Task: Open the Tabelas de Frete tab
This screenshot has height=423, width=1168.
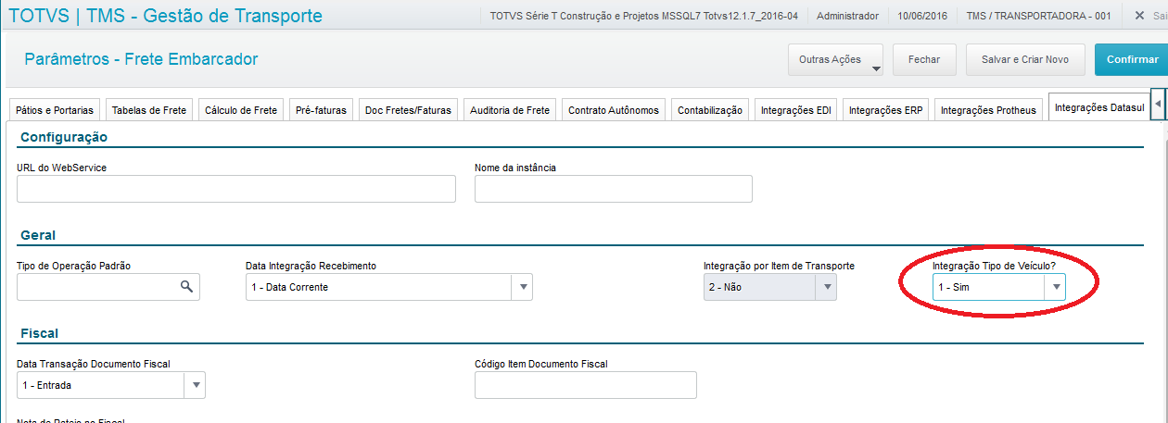Action: point(149,109)
